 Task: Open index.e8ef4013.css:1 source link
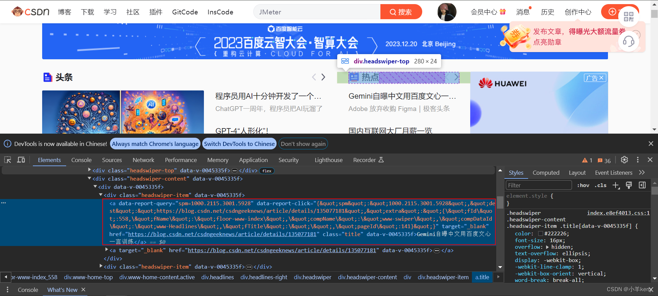coord(618,213)
